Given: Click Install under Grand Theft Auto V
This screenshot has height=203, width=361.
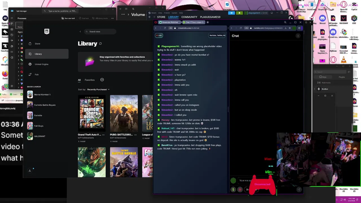Looking at the screenshot, I should click(x=82, y=142).
